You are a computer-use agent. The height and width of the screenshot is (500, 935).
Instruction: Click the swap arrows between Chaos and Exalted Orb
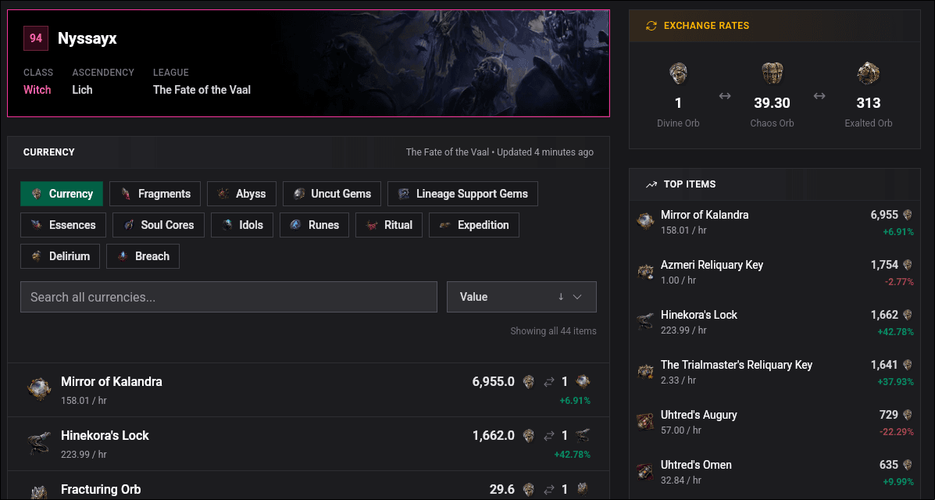(819, 95)
